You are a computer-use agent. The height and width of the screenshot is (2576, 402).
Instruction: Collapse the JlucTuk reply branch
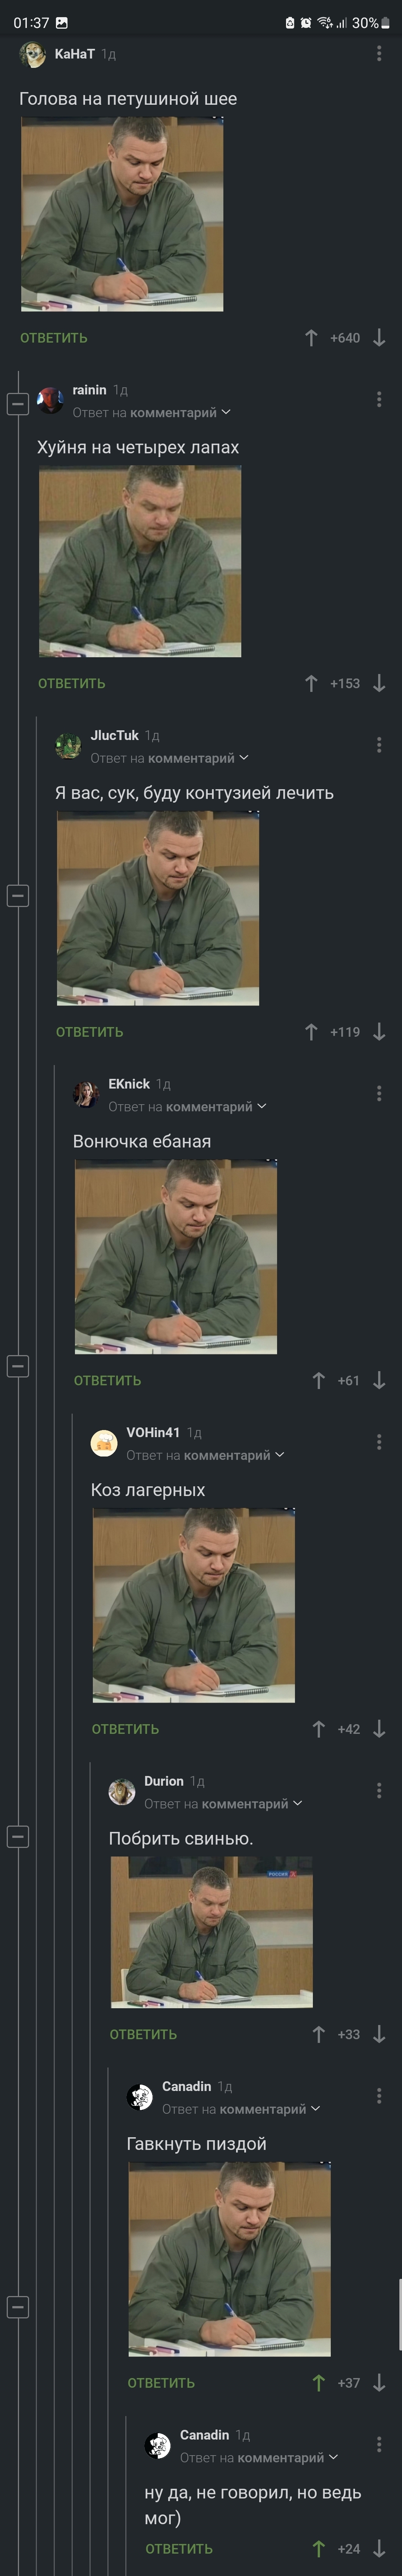pos(18,896)
